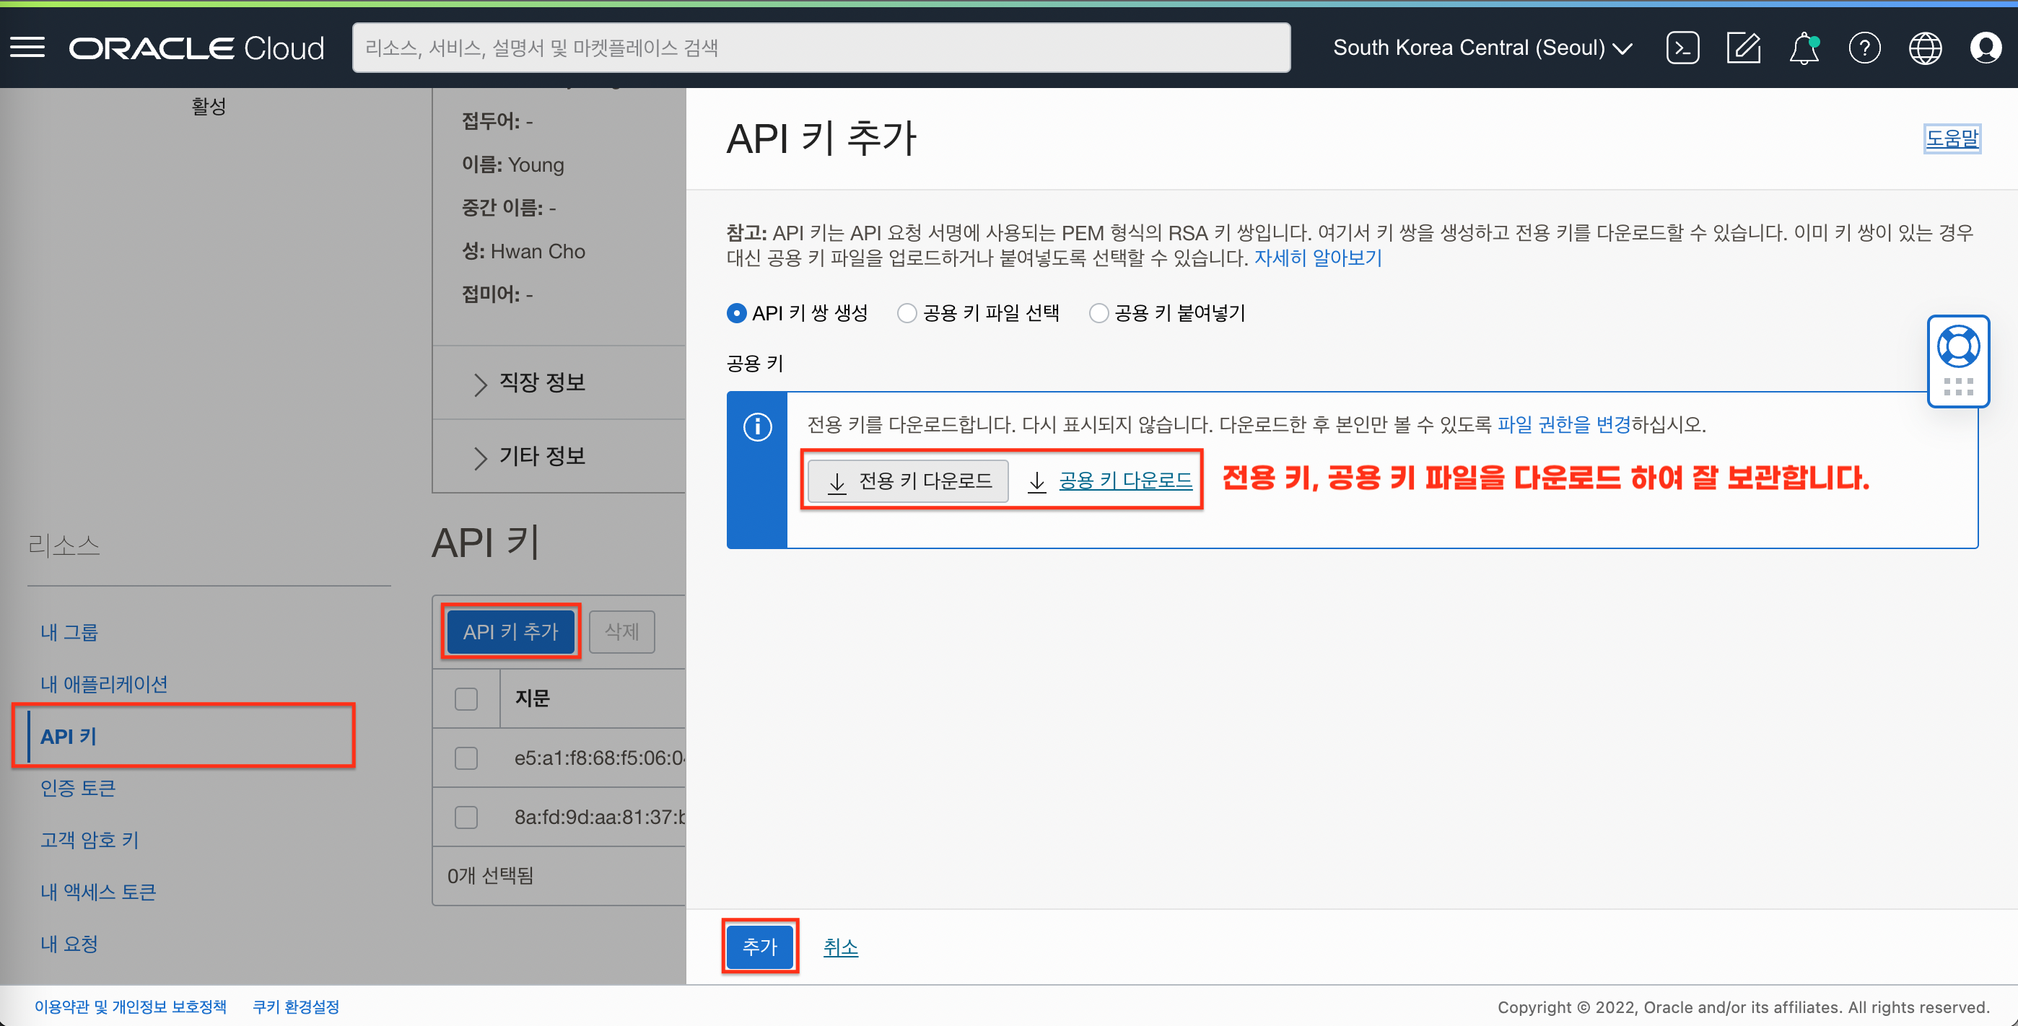Click the 전용 키 다운로드 button

click(x=907, y=480)
